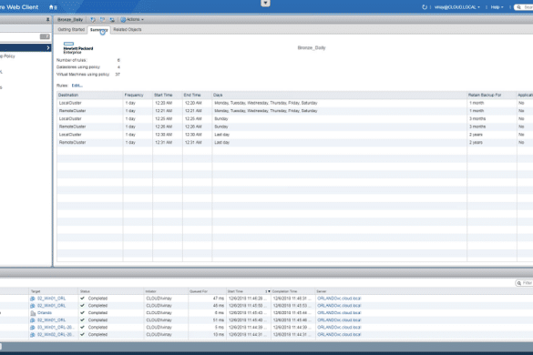This screenshot has height=355, width=533.
Task: Select LocalCluster rule starting 12:20 AM
Action: coord(294,103)
